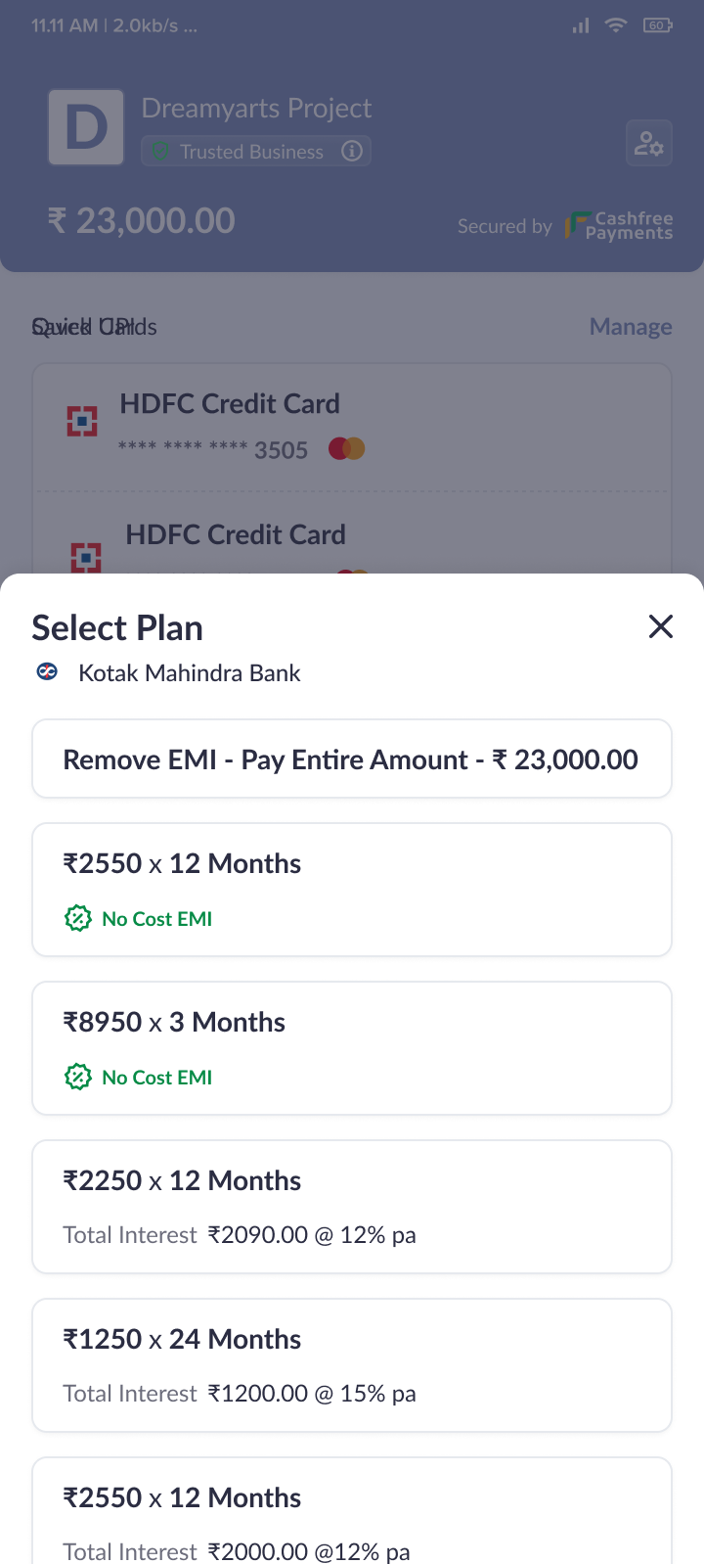
Task: Tap the second HDFC Credit Card entry
Action: 352,536
